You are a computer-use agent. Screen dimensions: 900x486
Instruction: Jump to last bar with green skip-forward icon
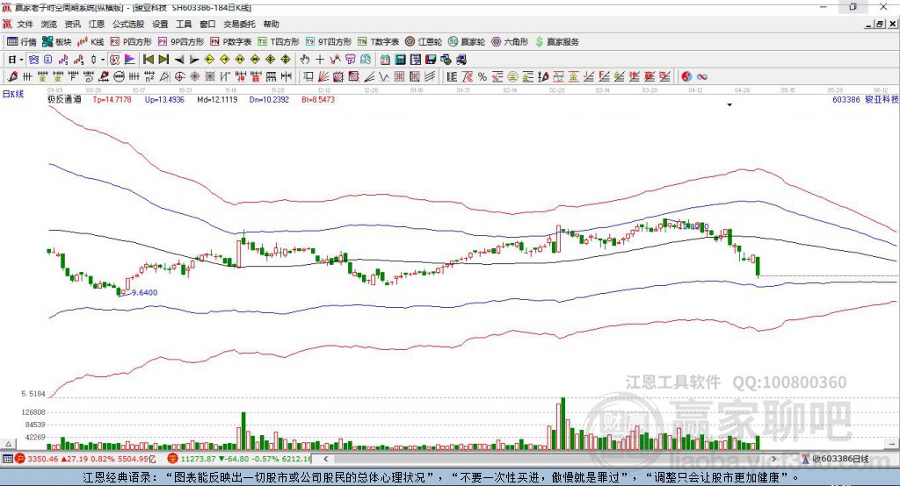[x=163, y=60]
